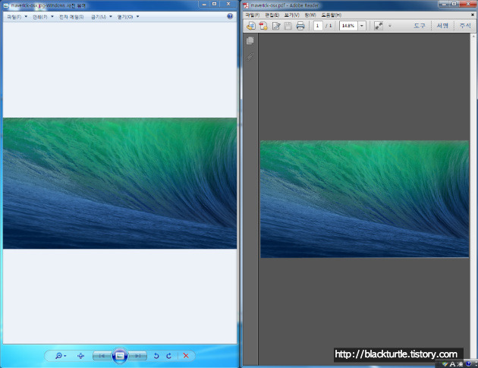This screenshot has width=478, height=368.
Task: Open the 파일(F) menu in Adobe Reader
Action: click(253, 15)
